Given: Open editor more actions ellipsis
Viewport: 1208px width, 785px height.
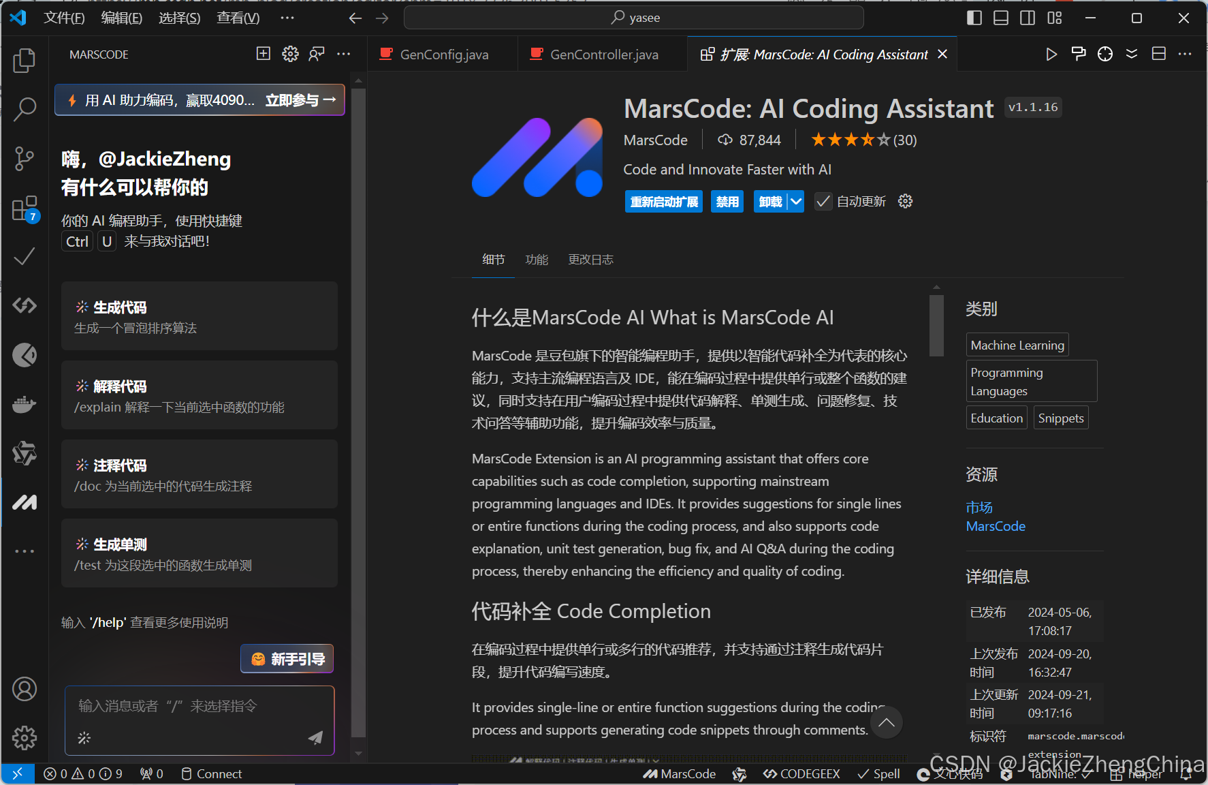Looking at the screenshot, I should click(1185, 54).
